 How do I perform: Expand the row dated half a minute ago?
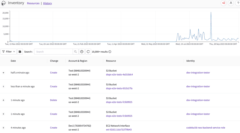pos(3,73)
